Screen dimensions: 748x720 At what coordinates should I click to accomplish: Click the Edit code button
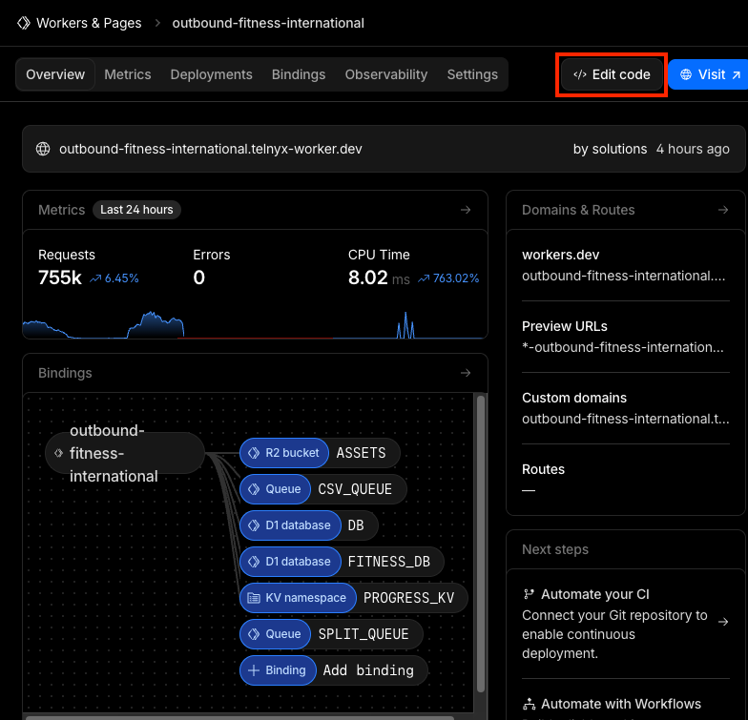pos(612,74)
